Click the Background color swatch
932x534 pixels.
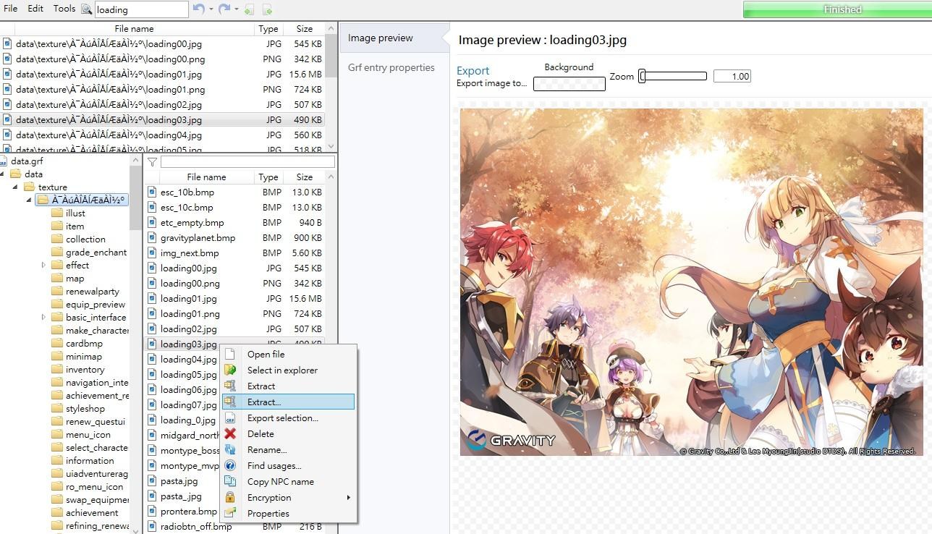tap(569, 83)
